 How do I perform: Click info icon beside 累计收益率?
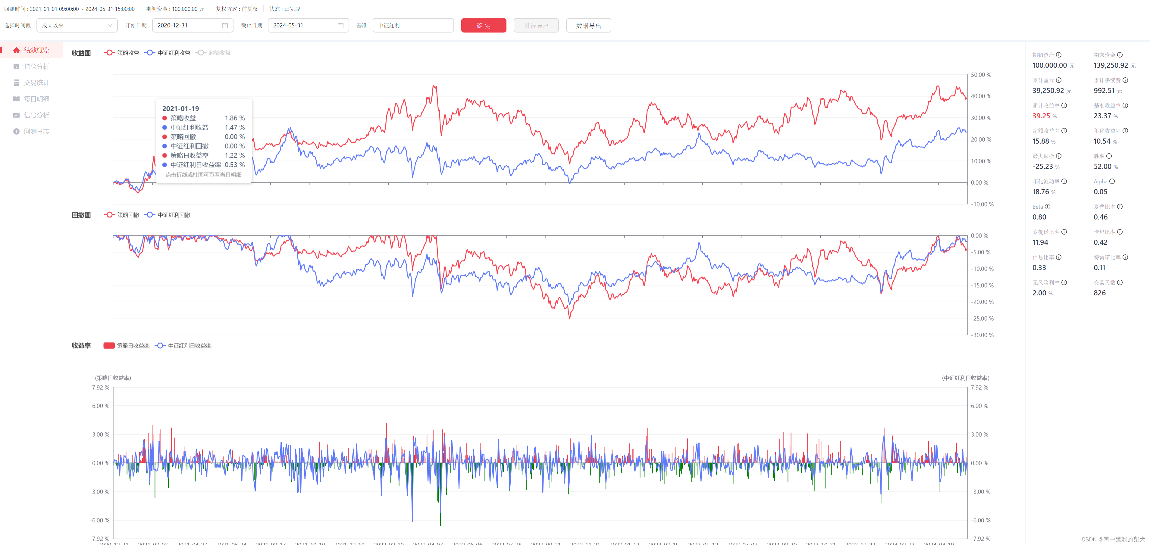(1064, 106)
